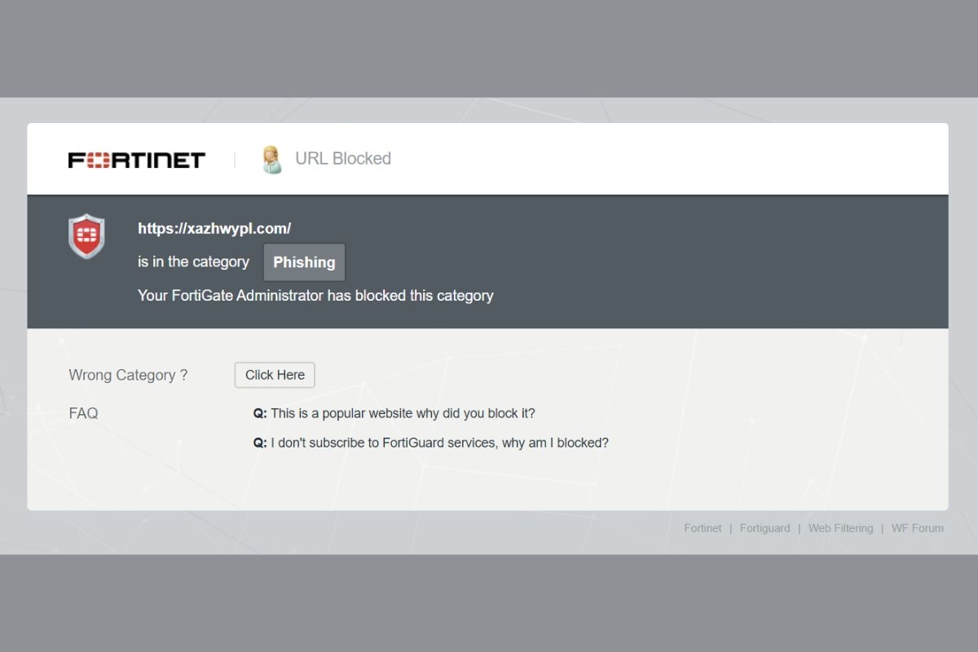This screenshot has height=652, width=978.
Task: Click the FortiGate Administrator blocked message
Action: tap(315, 296)
